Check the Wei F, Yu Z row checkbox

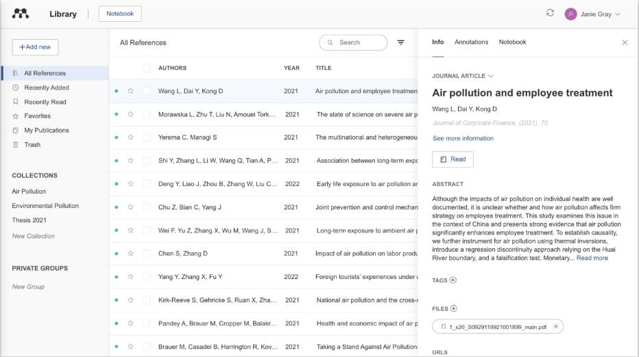click(x=146, y=230)
